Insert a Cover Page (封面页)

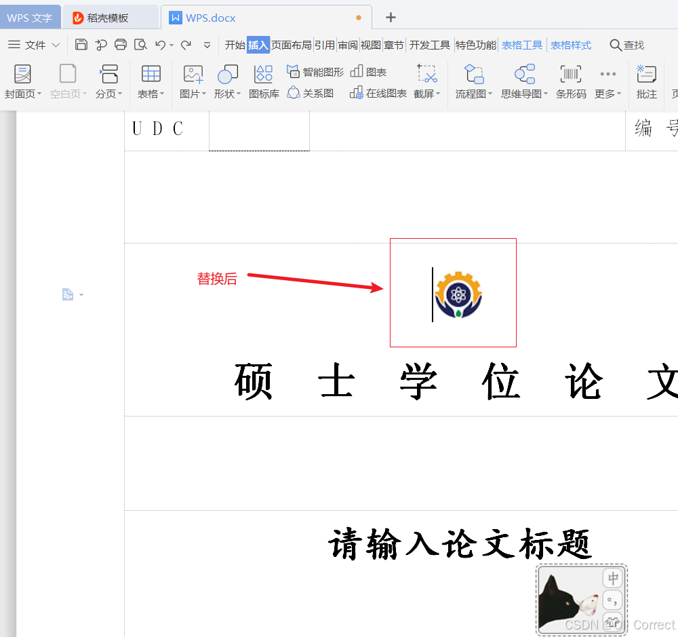[22, 81]
